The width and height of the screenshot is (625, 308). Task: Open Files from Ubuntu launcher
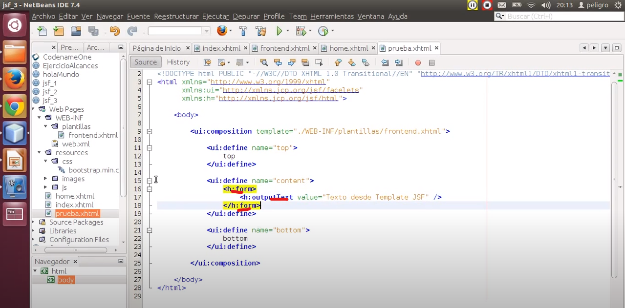tap(15, 52)
